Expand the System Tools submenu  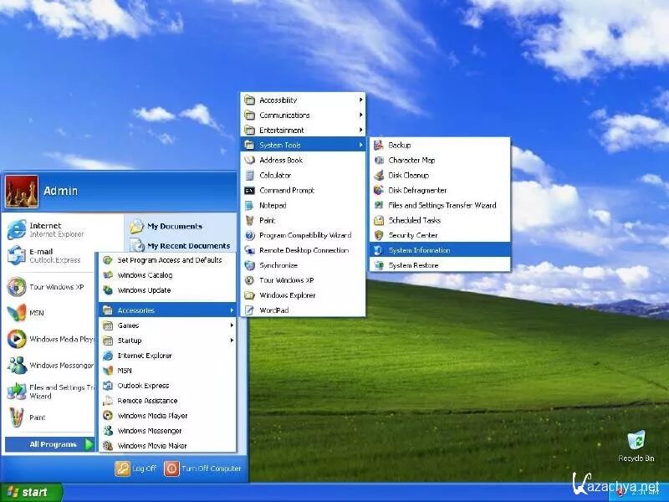click(303, 145)
